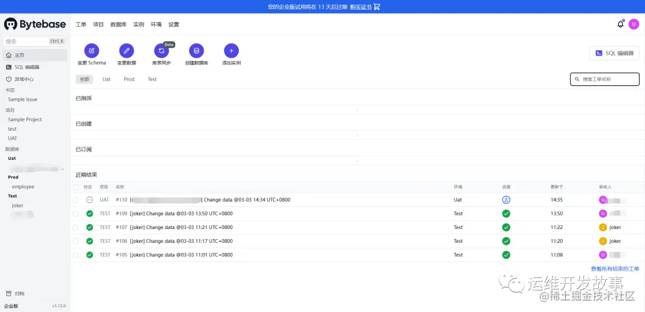Open the 实例 menu
This screenshot has height=312, width=645.
pyautogui.click(x=139, y=24)
